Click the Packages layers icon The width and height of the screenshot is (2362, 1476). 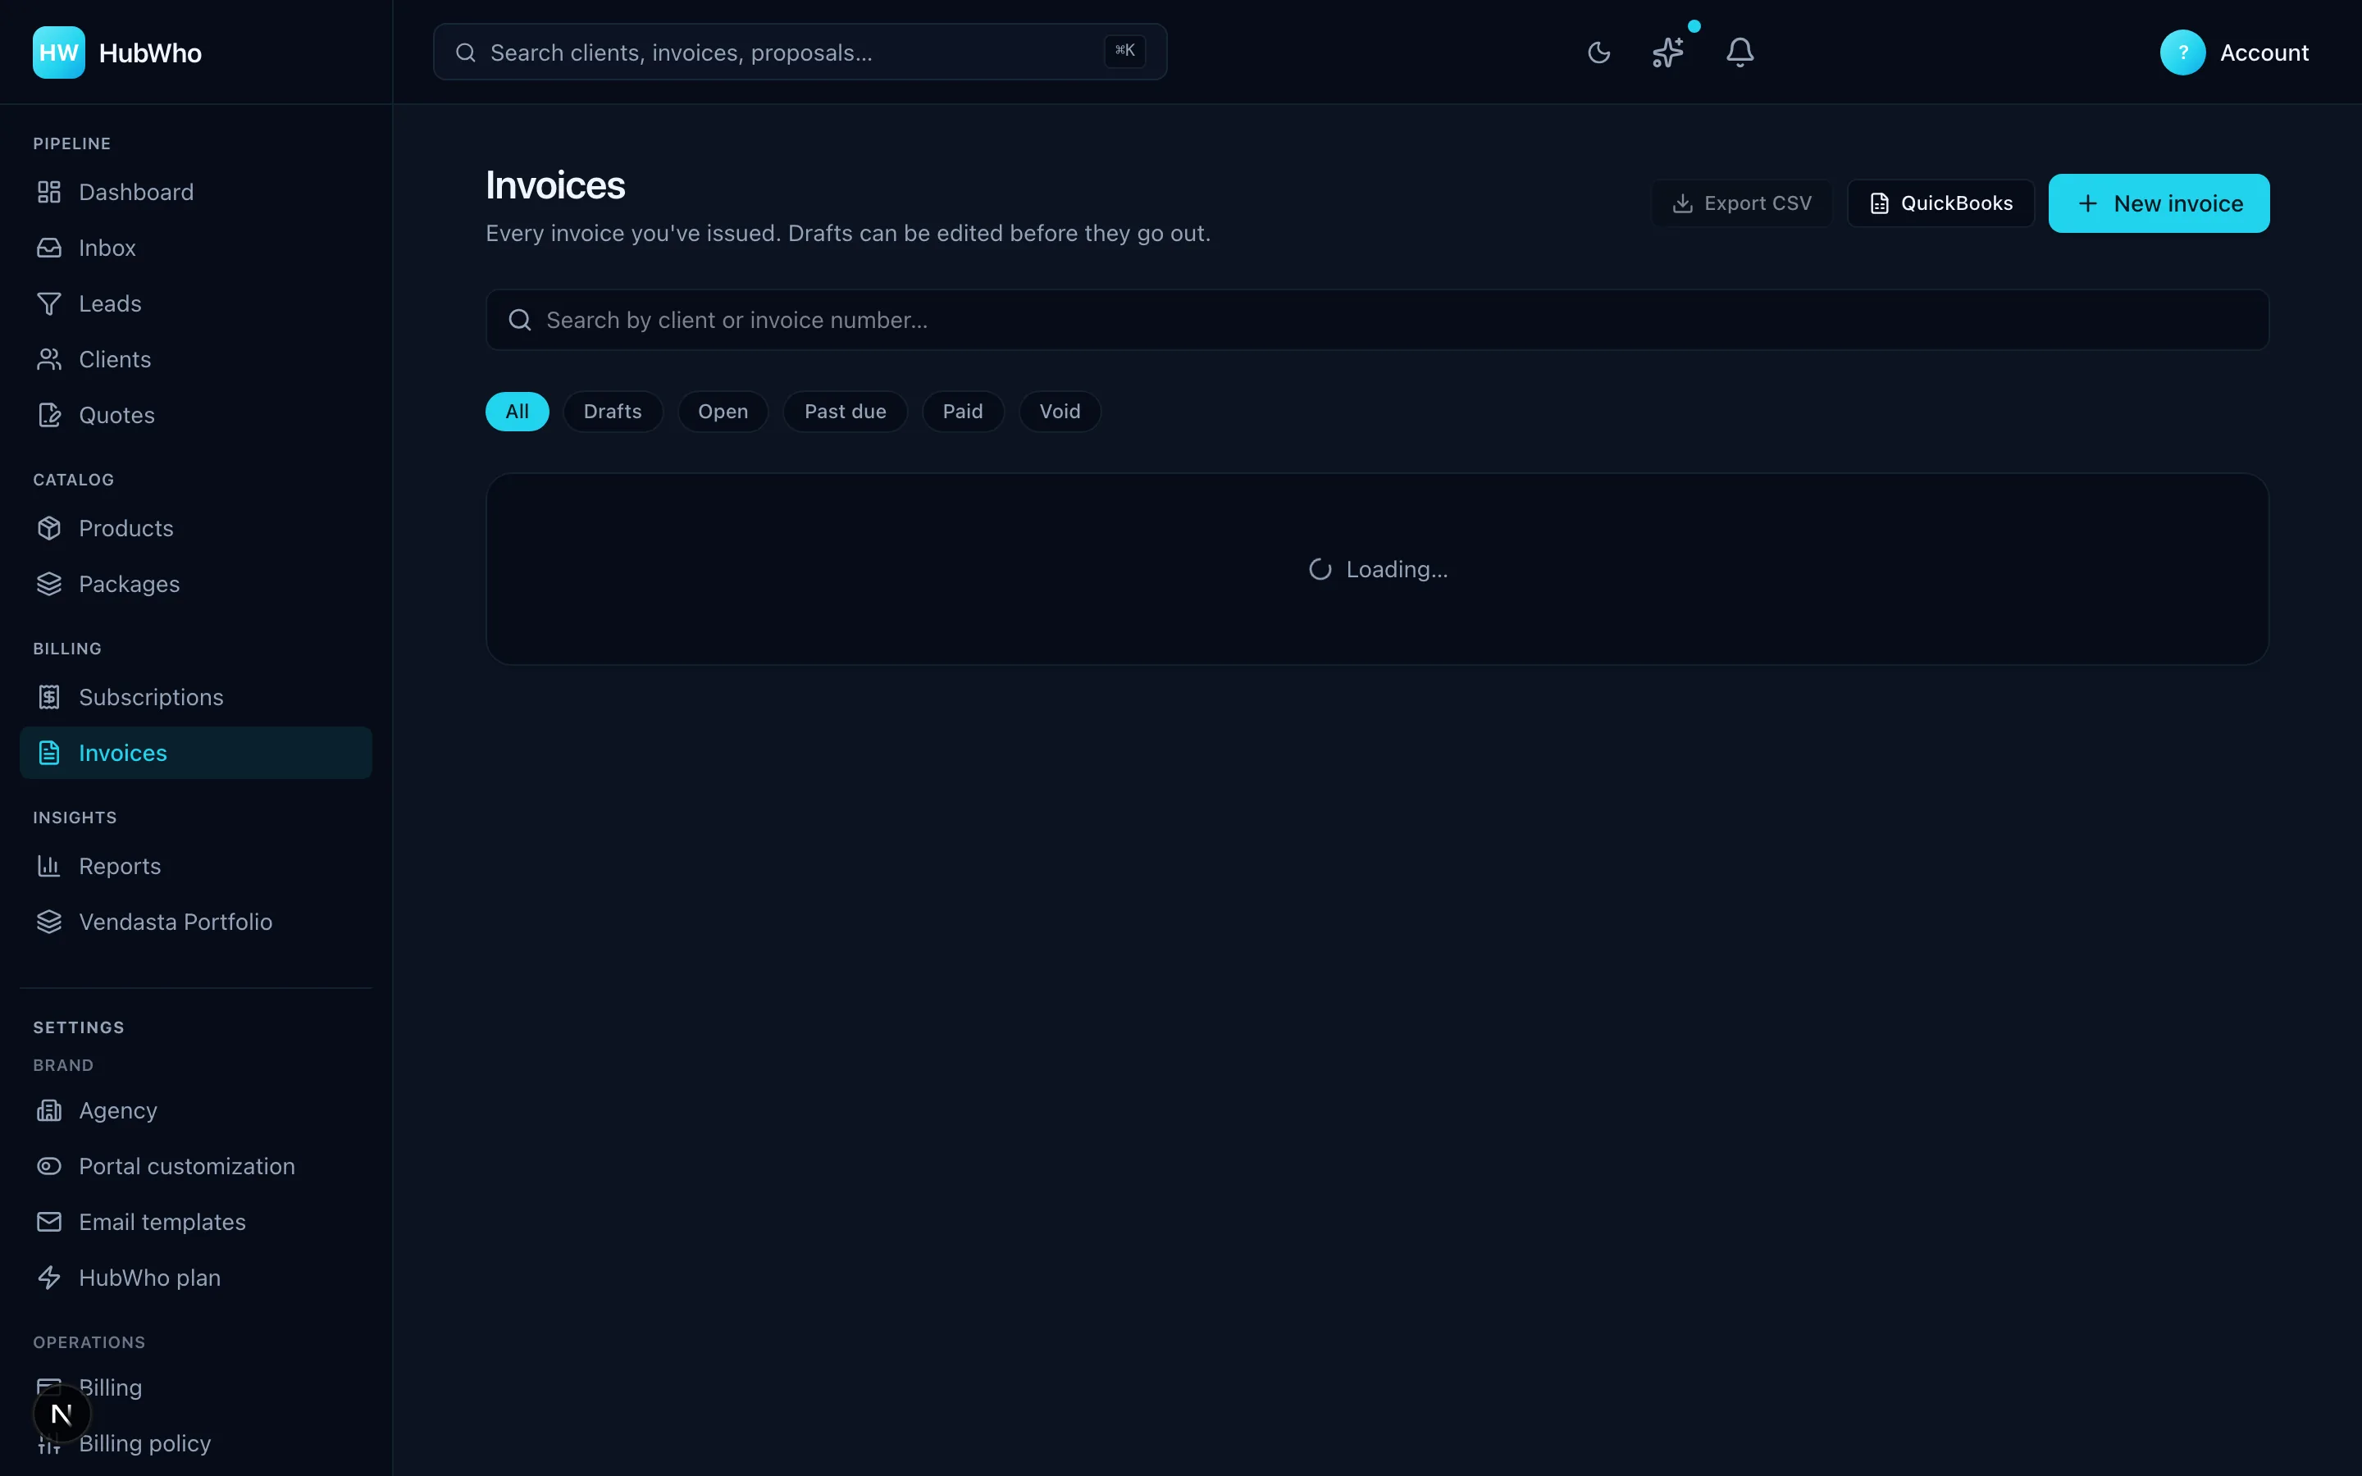click(49, 584)
